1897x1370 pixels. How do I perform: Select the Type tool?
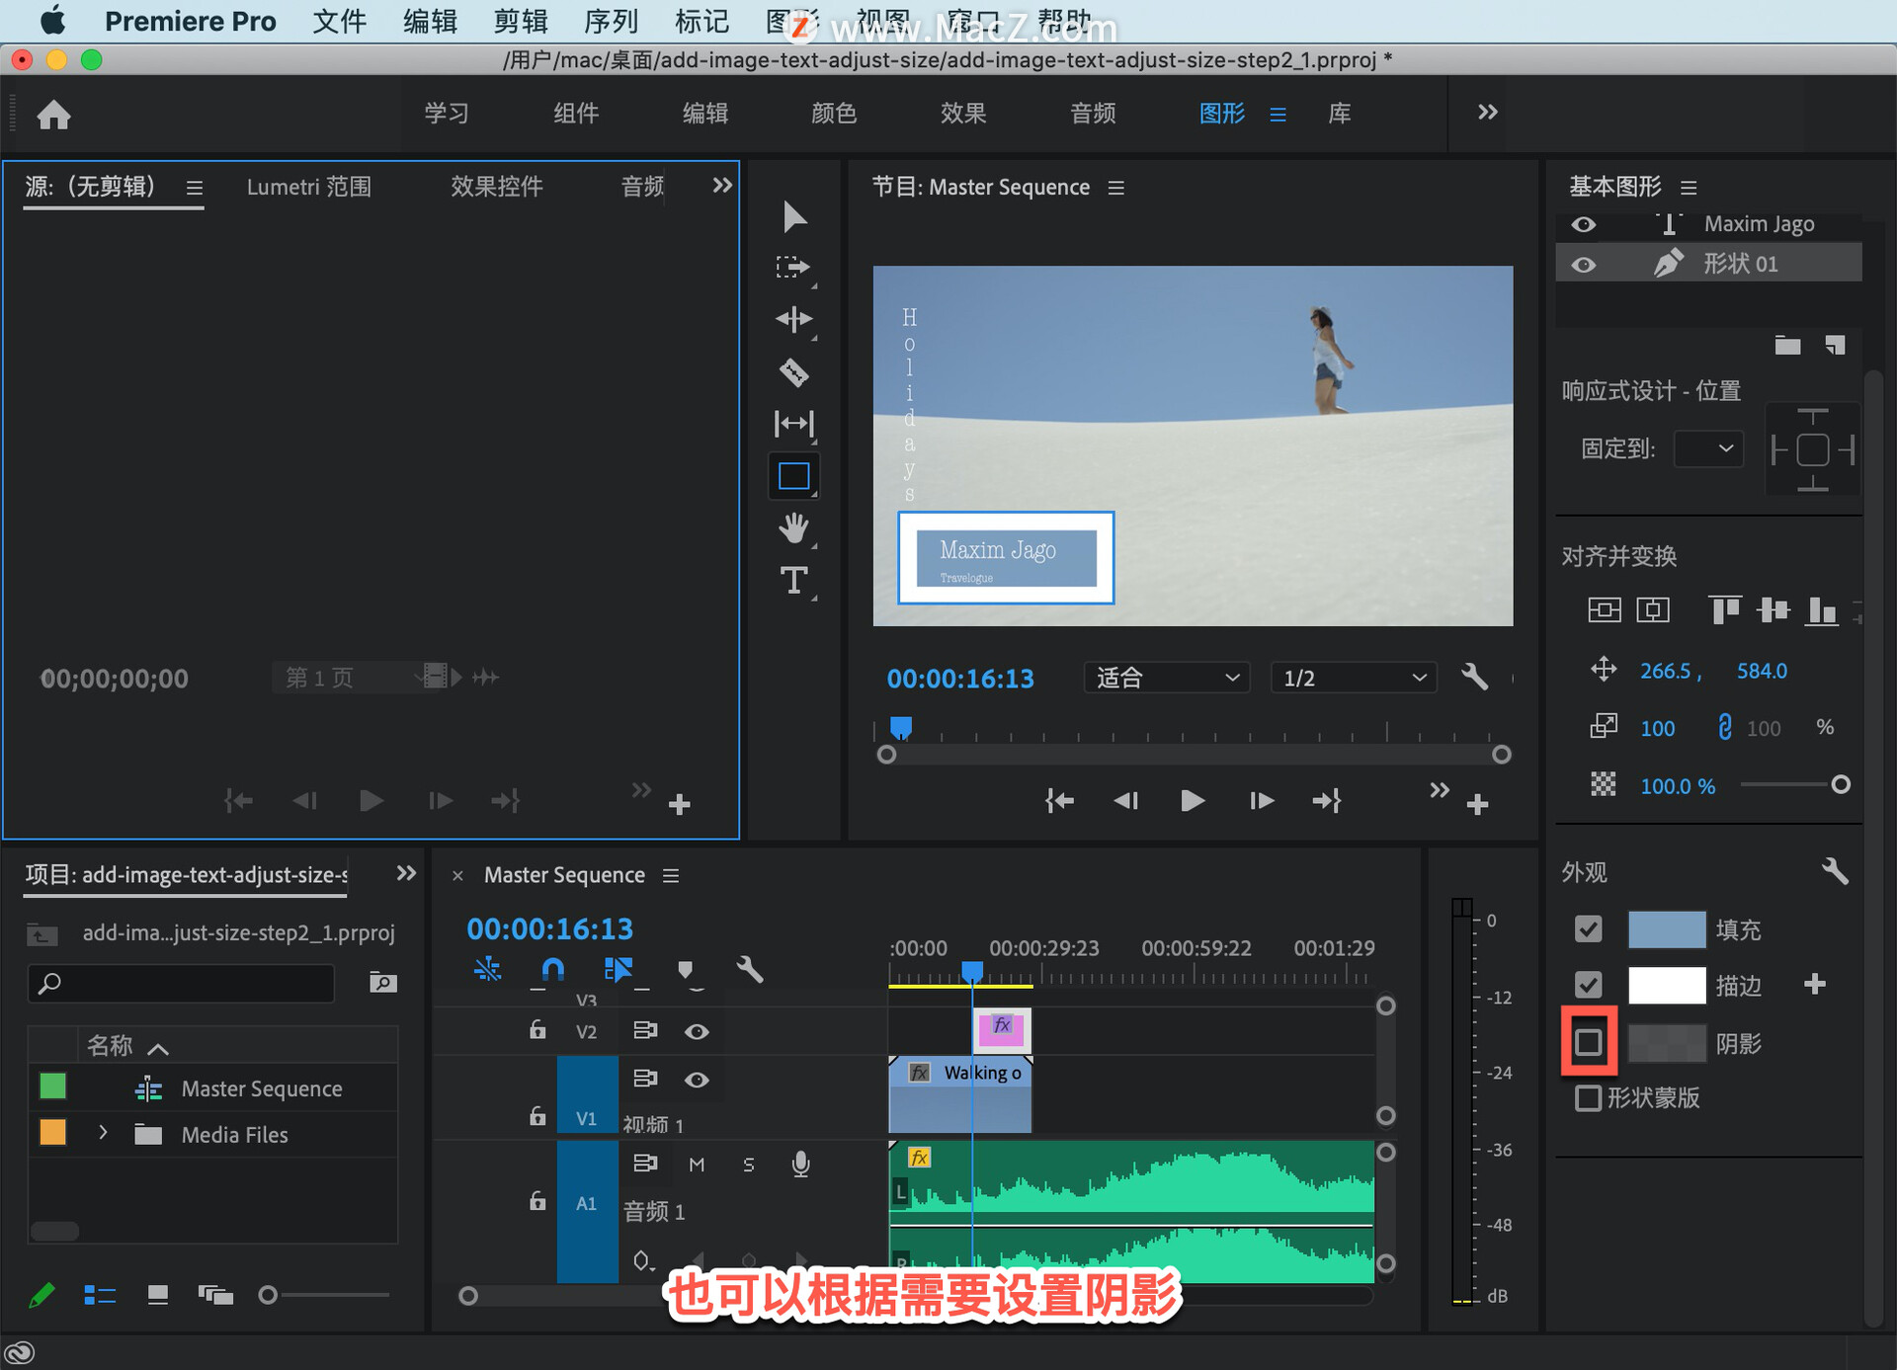793,581
